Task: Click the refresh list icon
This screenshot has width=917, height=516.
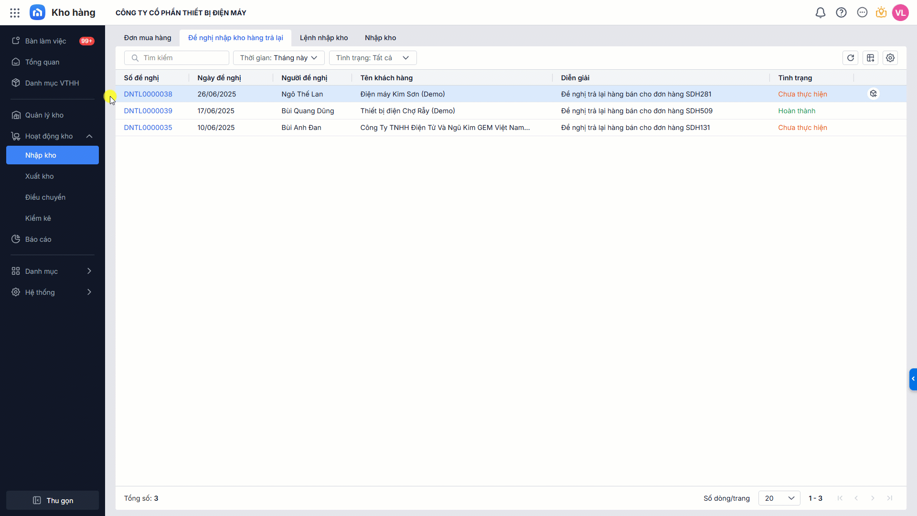Action: click(850, 58)
